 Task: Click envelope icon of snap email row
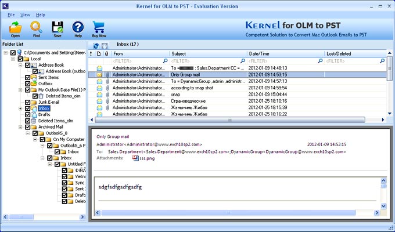pyautogui.click(x=99, y=95)
